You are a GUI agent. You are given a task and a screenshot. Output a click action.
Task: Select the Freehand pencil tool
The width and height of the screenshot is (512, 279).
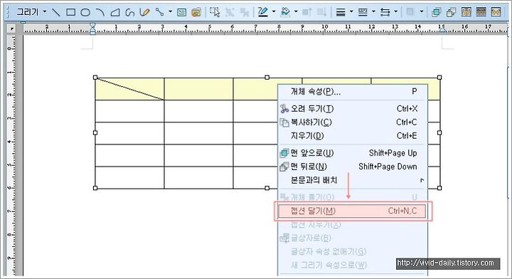pyautogui.click(x=144, y=12)
